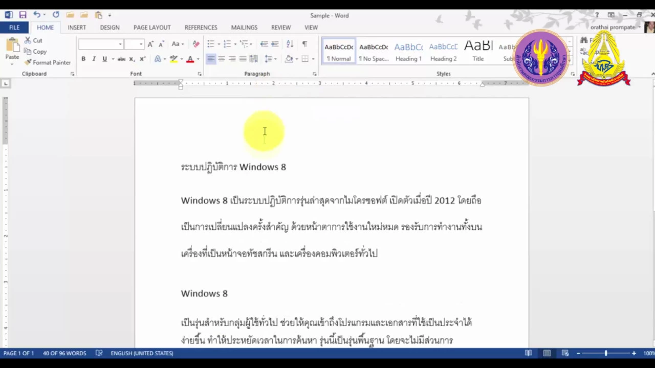The width and height of the screenshot is (655, 368).
Task: Undo the last action
Action: (x=36, y=15)
